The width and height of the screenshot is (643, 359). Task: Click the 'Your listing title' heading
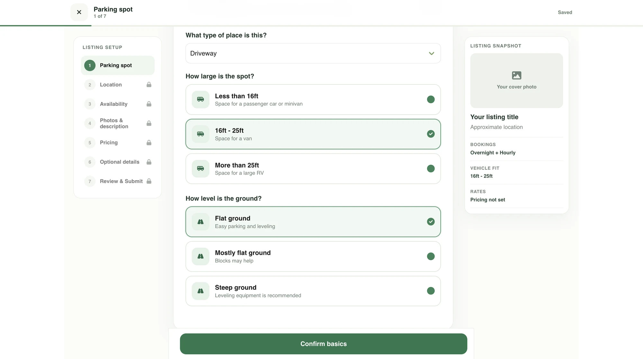point(494,117)
